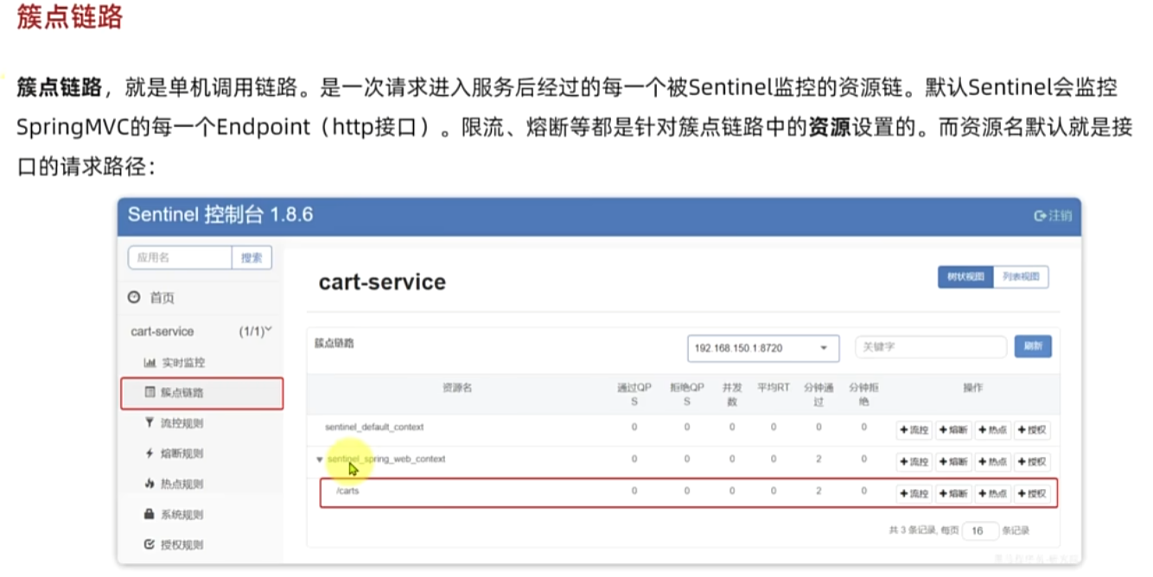
Task: Click the sentinel_spring_web_context resource name
Action: [386, 459]
